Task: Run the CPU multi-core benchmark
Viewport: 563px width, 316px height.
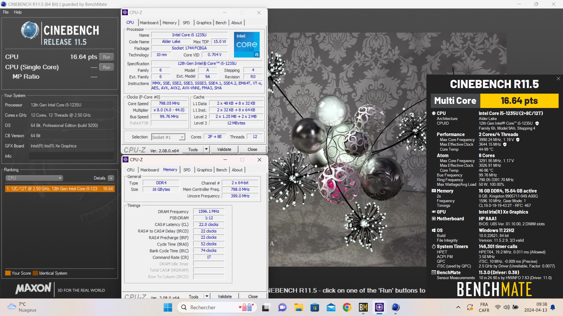Action: pos(106,57)
